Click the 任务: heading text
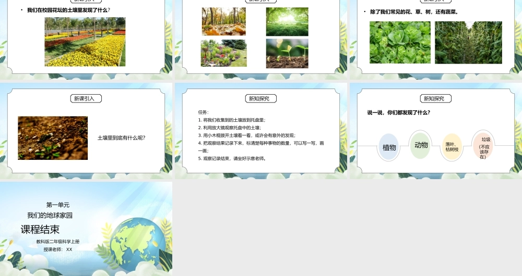 coord(204,112)
